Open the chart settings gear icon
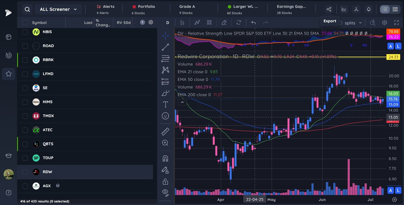 [x=384, y=23]
